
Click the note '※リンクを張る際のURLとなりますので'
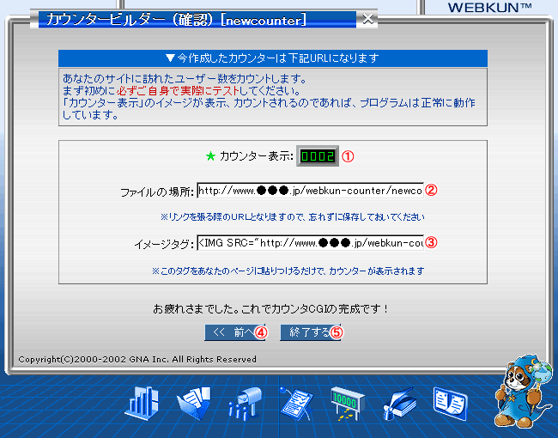pos(292,217)
